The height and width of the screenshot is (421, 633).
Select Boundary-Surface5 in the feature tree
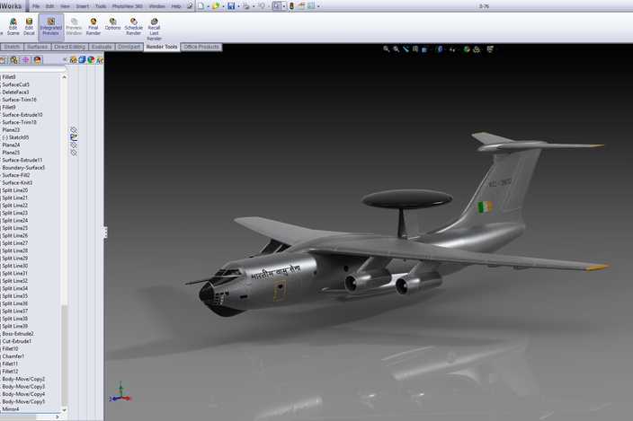pyautogui.click(x=23, y=168)
